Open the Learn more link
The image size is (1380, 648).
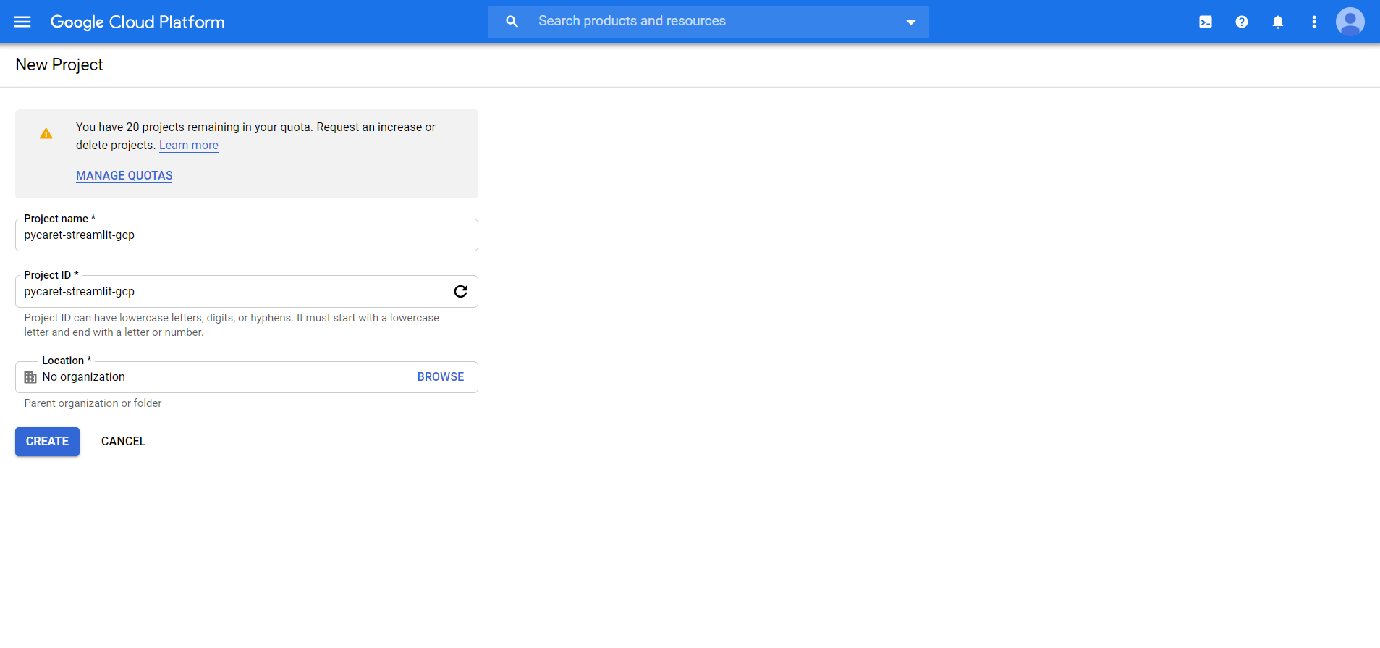coord(189,145)
